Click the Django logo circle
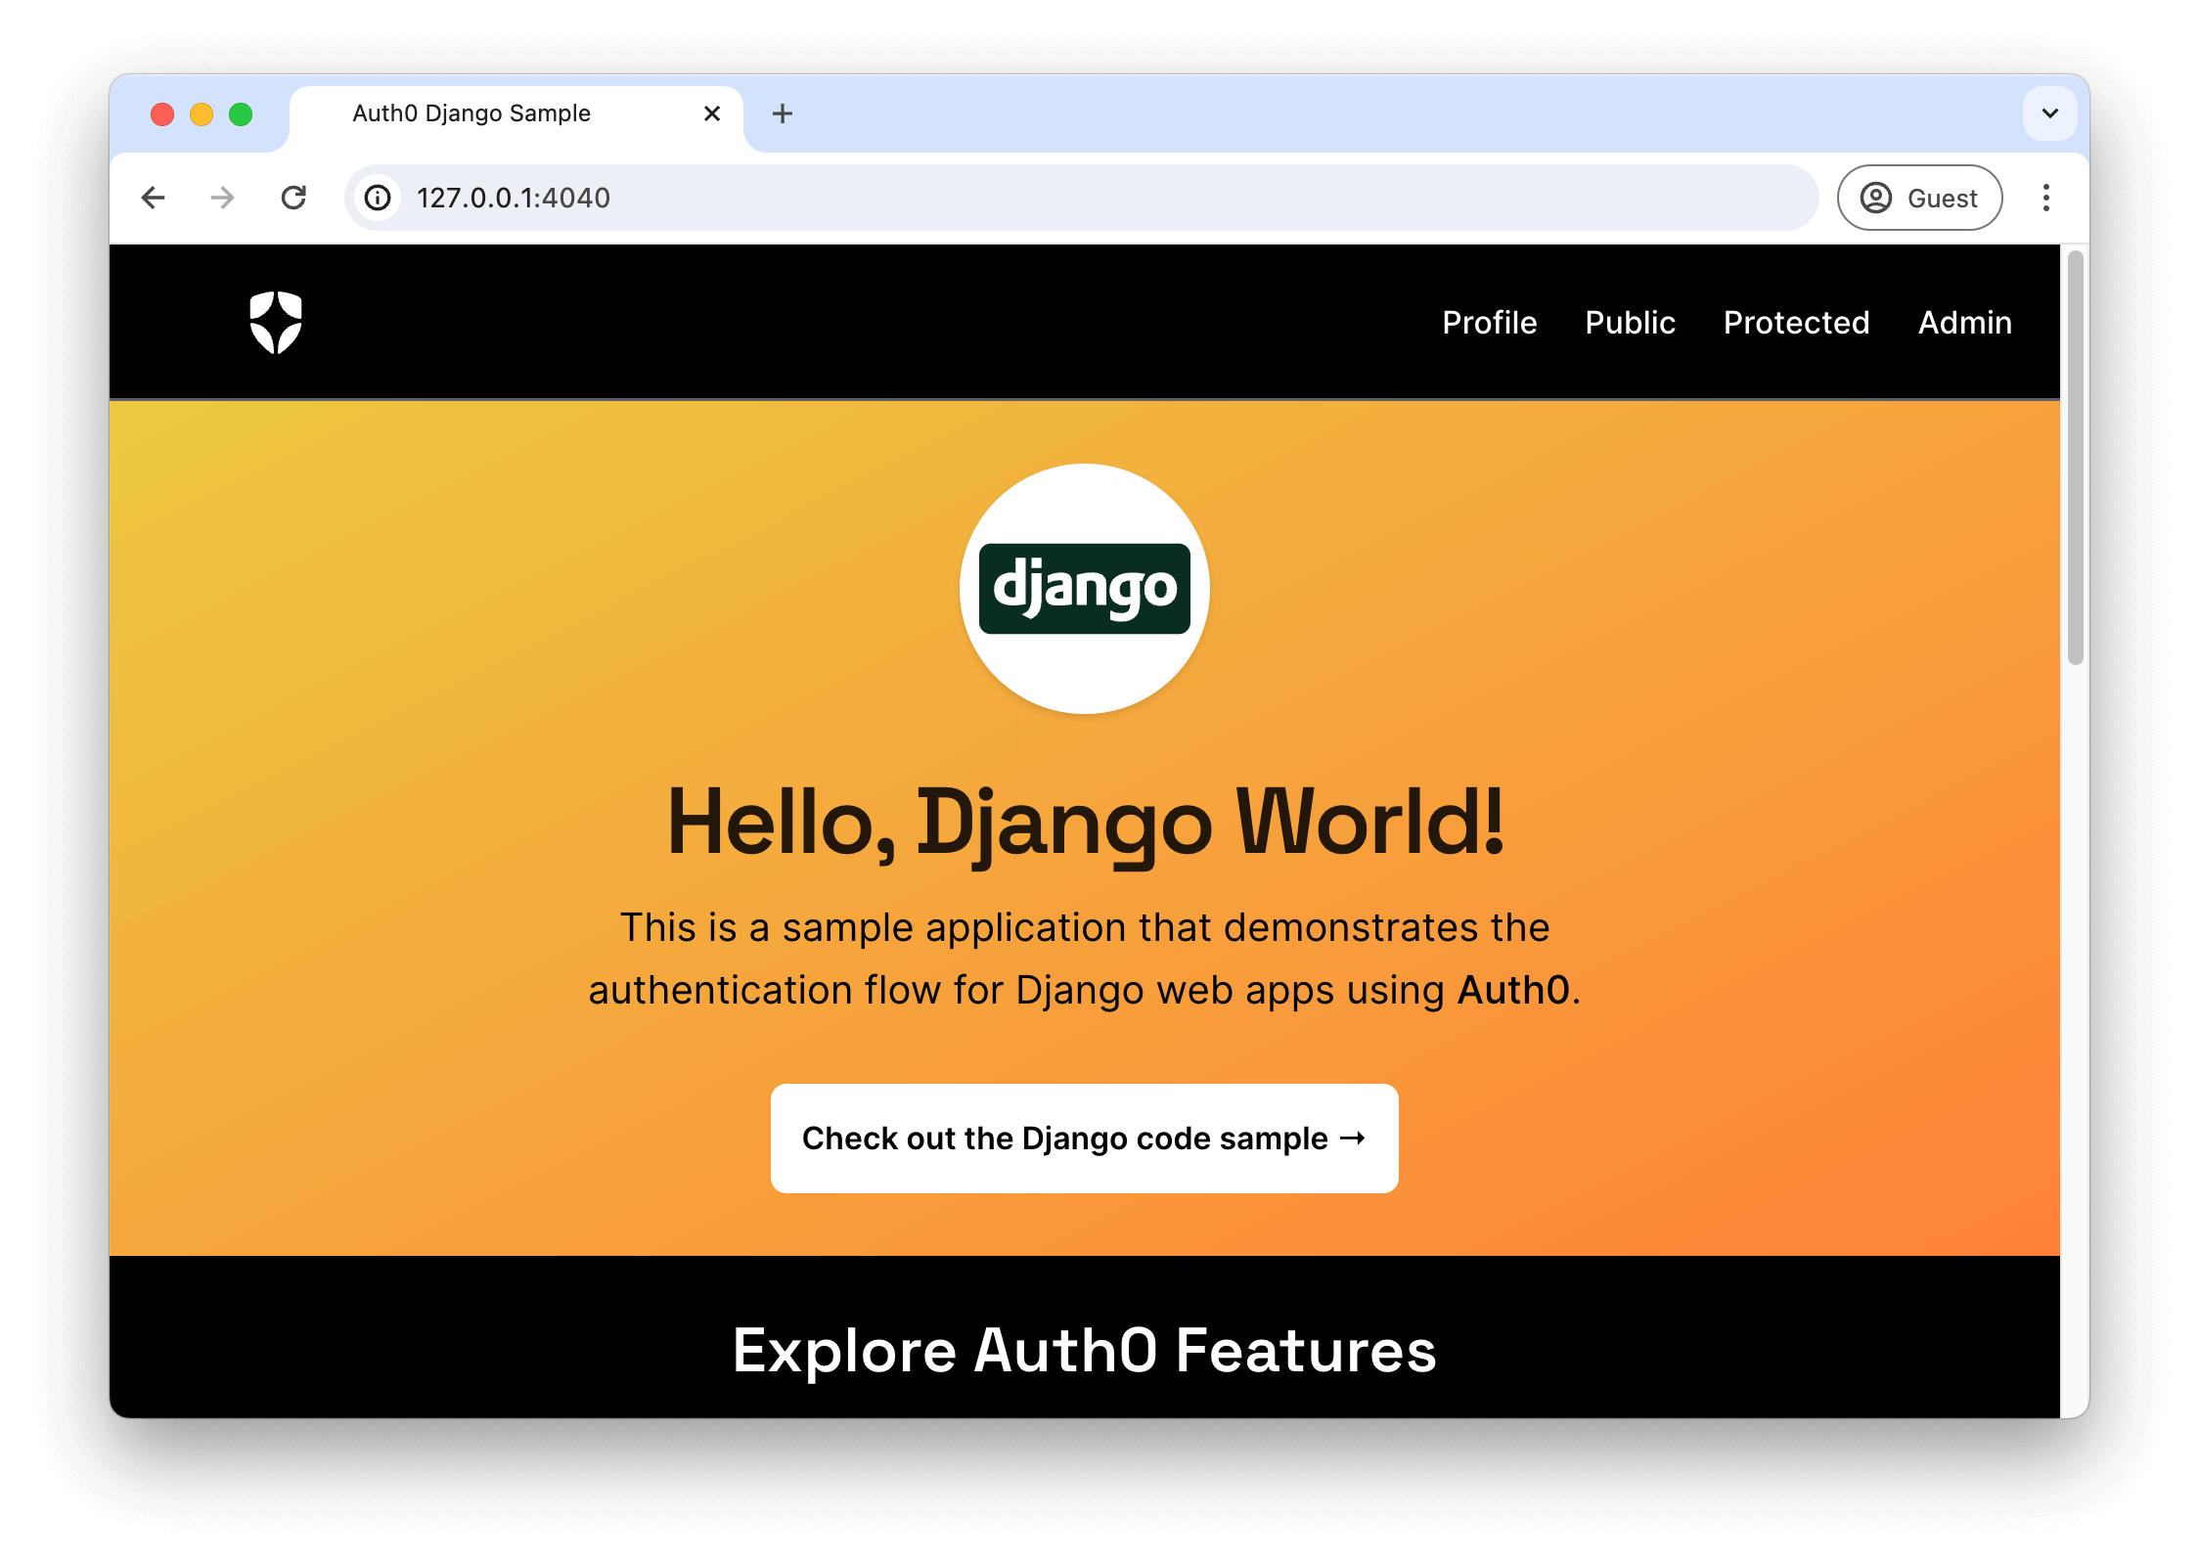2199x1563 pixels. click(x=1084, y=589)
